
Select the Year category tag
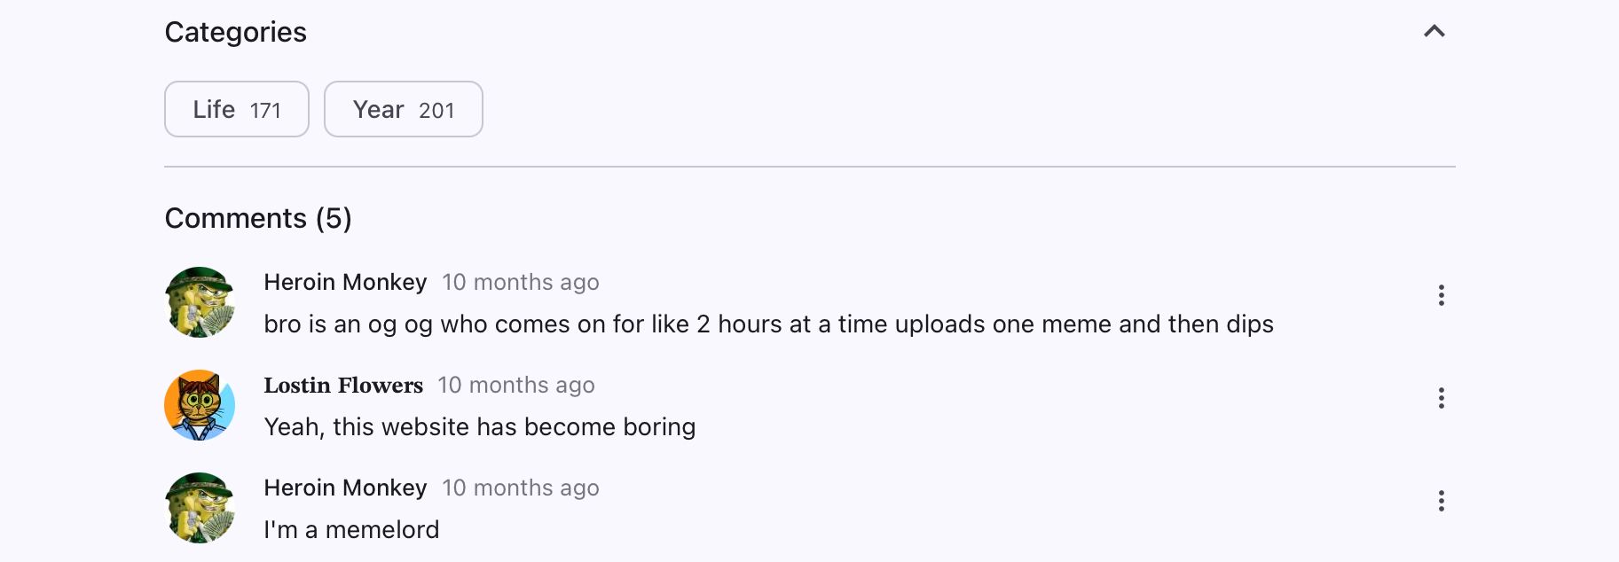[x=404, y=109]
